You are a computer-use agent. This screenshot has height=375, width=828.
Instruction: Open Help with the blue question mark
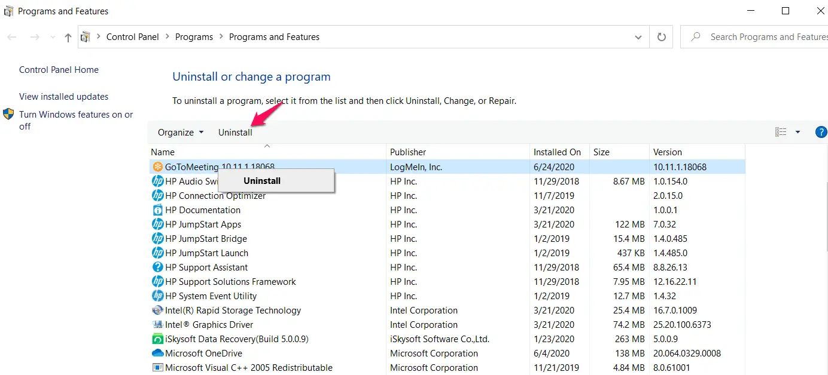821,132
